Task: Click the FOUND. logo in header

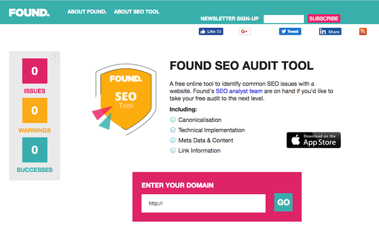Action: tap(29, 12)
